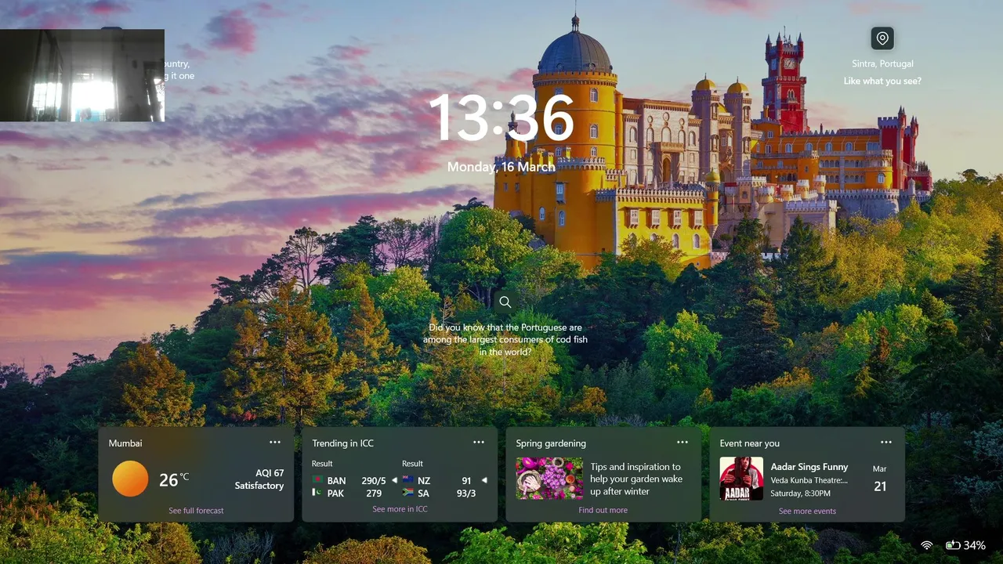Click the New Zealand flag beside NZ
This screenshot has height=564, width=1003.
click(407, 480)
